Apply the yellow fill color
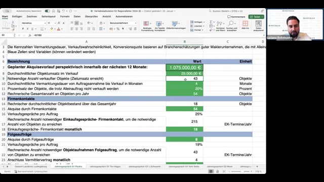 pos(52,29)
